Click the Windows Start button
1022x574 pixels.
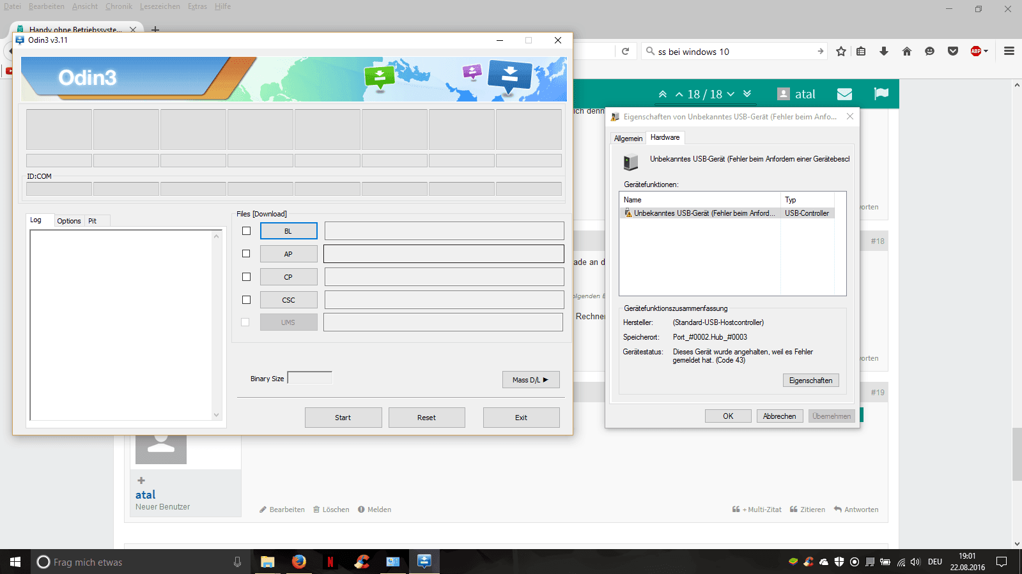coord(15,562)
